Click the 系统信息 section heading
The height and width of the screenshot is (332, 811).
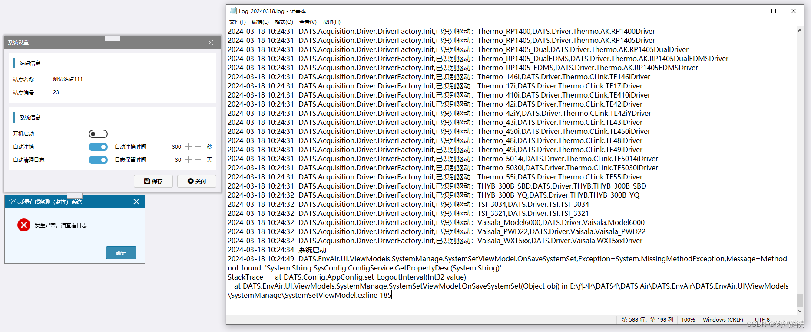pyautogui.click(x=30, y=117)
